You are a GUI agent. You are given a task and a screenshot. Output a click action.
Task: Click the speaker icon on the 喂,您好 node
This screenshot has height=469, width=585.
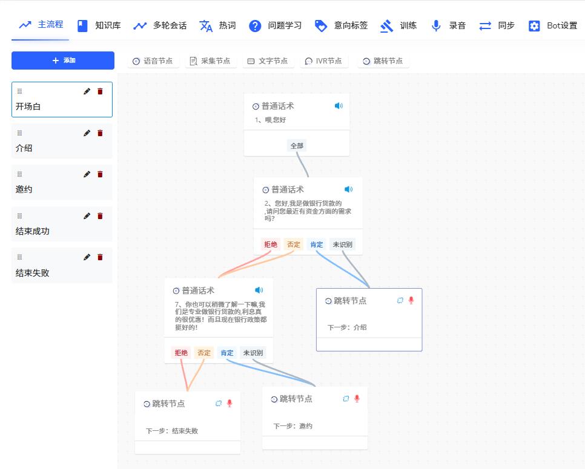[x=339, y=106]
